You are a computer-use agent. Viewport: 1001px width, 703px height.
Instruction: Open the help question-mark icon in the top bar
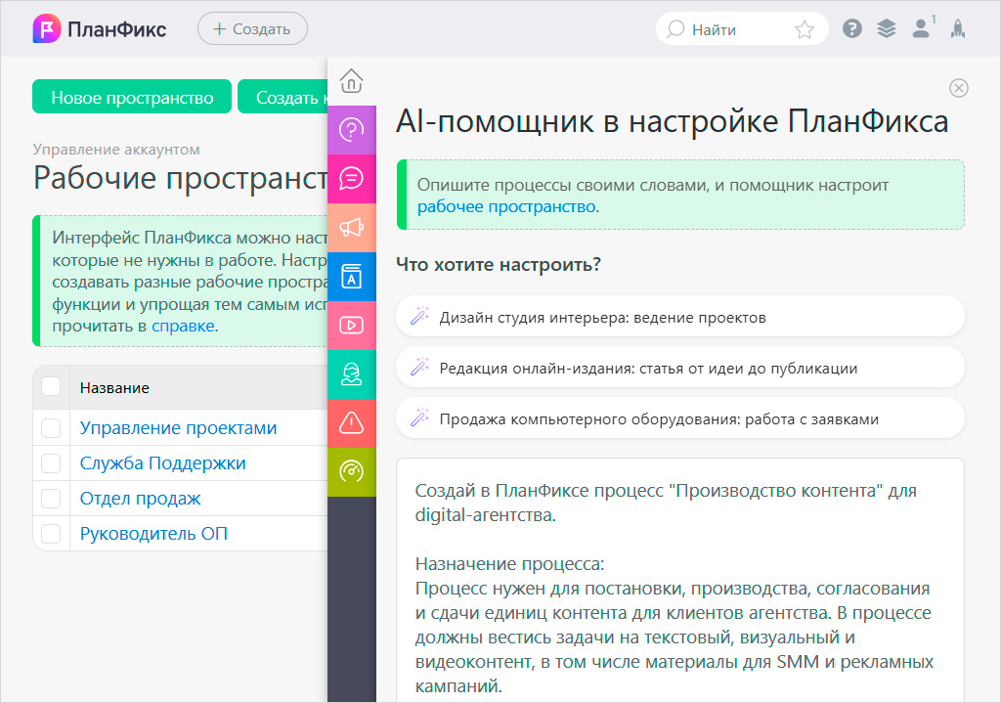pos(851,28)
